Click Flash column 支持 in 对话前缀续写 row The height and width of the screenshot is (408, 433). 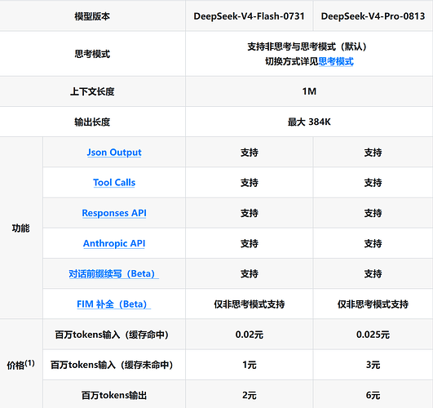[x=249, y=273]
